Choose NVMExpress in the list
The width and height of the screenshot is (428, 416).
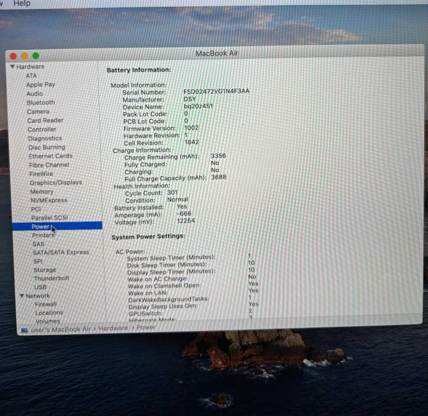[x=49, y=200]
